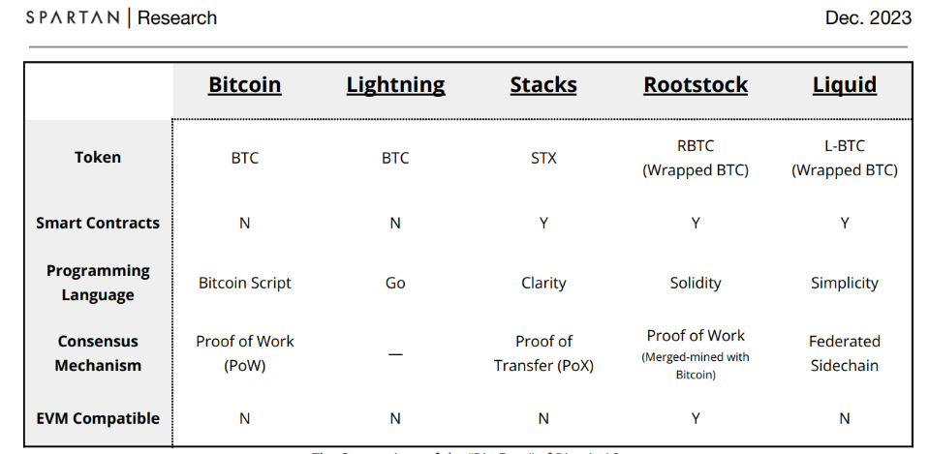Click the Dec. 2023 date text

(868, 17)
